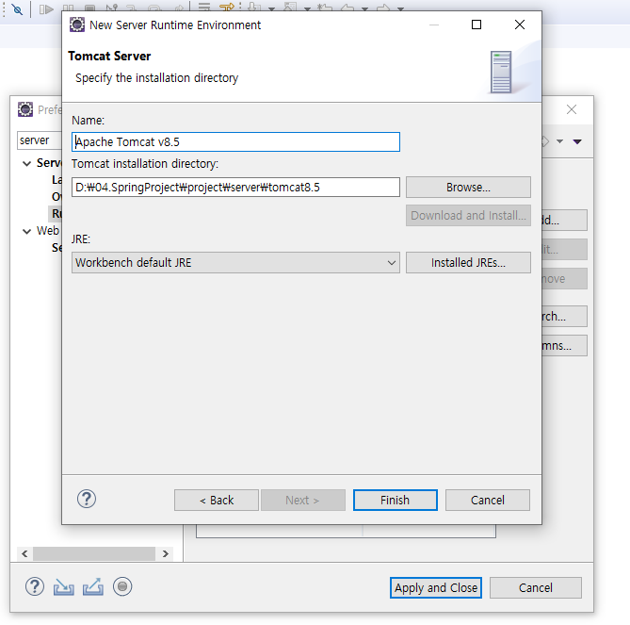The width and height of the screenshot is (630, 625).
Task: Open the JRE dropdown showing Workbench default JRE
Action: click(x=235, y=263)
